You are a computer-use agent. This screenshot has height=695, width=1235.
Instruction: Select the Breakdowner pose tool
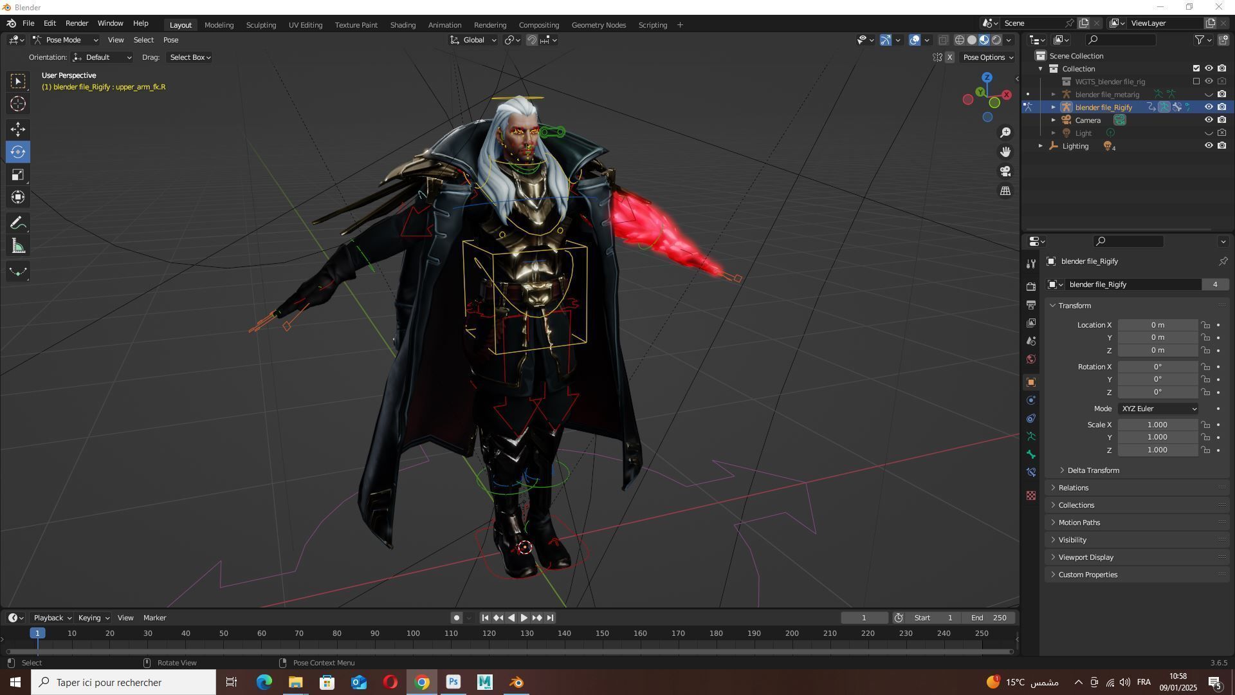[x=18, y=272]
